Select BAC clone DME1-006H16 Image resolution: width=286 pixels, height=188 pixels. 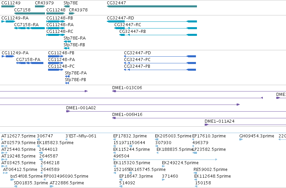(x=199, y=118)
